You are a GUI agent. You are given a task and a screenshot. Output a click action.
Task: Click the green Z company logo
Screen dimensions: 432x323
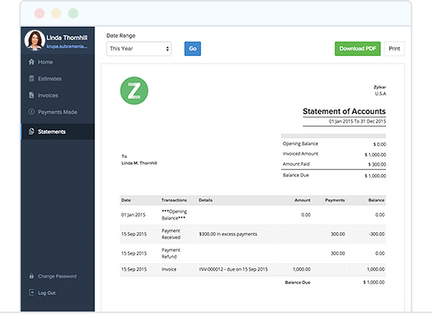pyautogui.click(x=134, y=90)
